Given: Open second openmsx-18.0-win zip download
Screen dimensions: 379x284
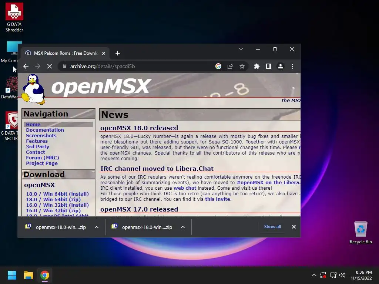Looking at the screenshot, I should (x=142, y=227).
